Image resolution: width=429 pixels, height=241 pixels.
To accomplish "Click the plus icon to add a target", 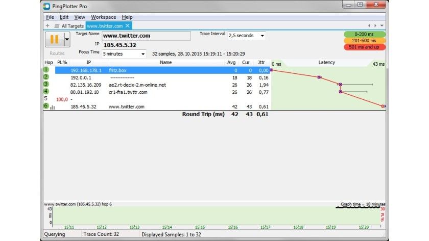I will click(x=47, y=25).
